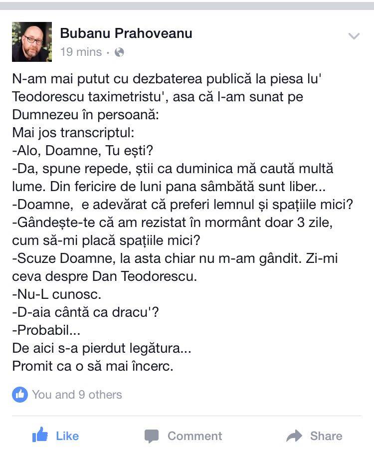Click the blue thumbs-up reactions icon
Image resolution: width=374 pixels, height=451 pixels.
[x=20, y=394]
